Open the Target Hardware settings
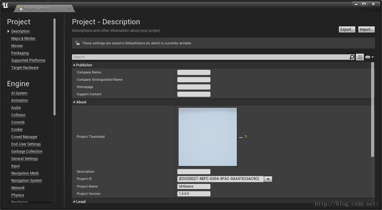Viewport: 382px width, 210px height. click(x=25, y=68)
